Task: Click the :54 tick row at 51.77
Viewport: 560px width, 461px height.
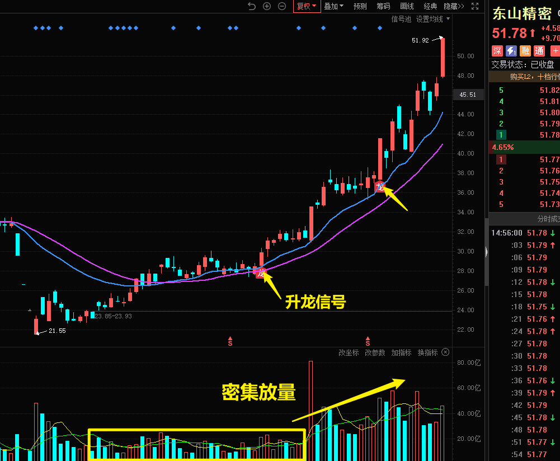Action: point(524,454)
